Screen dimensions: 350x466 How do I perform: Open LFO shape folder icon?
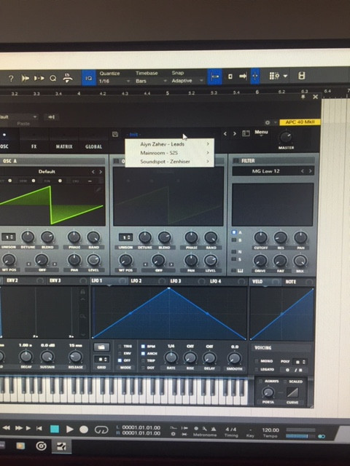pyautogui.click(x=101, y=347)
